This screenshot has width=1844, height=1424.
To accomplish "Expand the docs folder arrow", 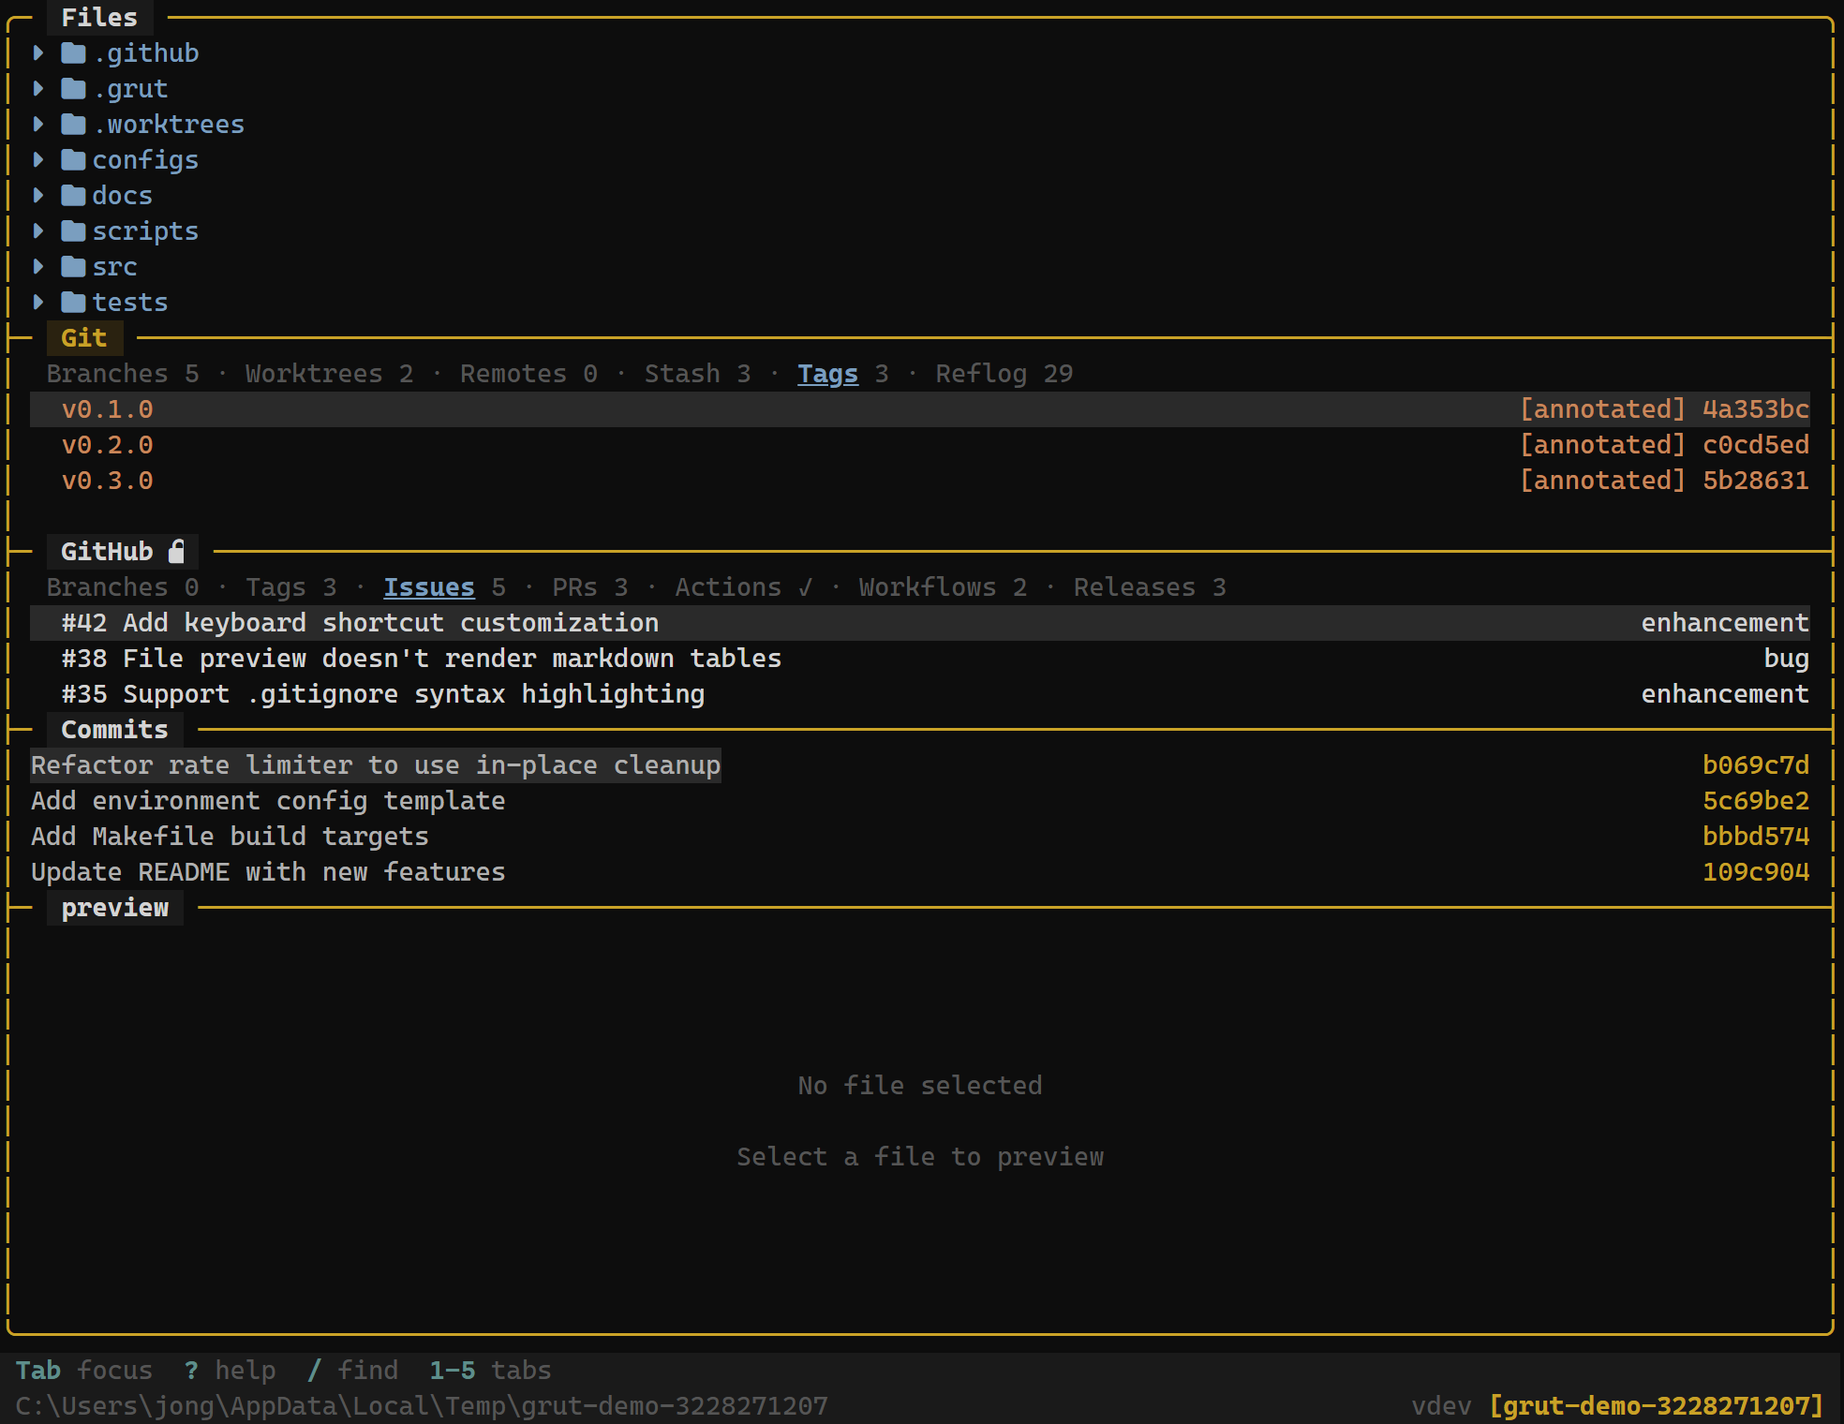I will (38, 196).
